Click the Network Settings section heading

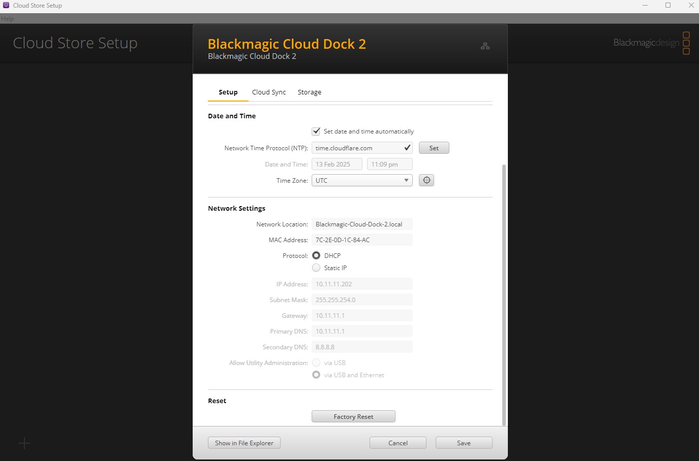(x=236, y=208)
